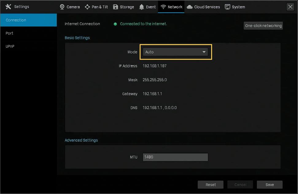Screen dimensions: 298x194
Task: Open the Port sidebar section
Action: (29, 33)
